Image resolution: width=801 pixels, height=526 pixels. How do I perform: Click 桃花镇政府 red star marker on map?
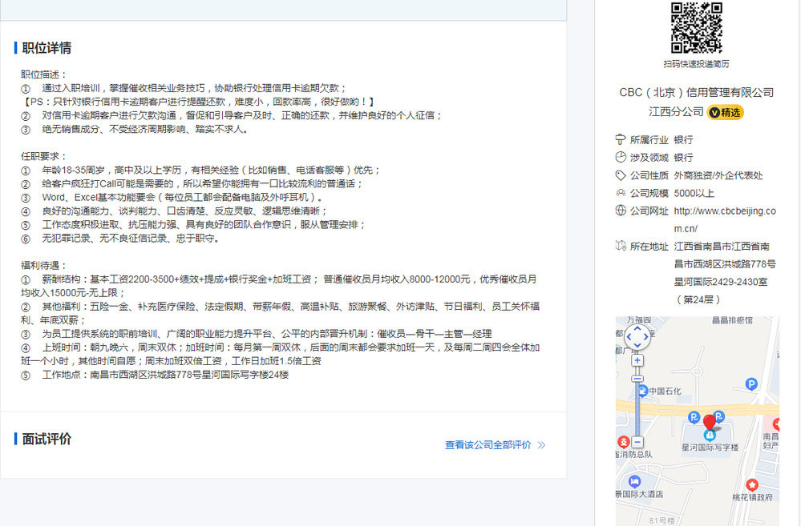click(x=751, y=484)
